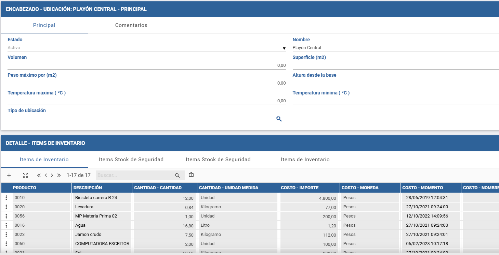Click date cell 06/02/2023 10:17:18
Image resolution: width=499 pixels, height=255 pixels.
431,244
